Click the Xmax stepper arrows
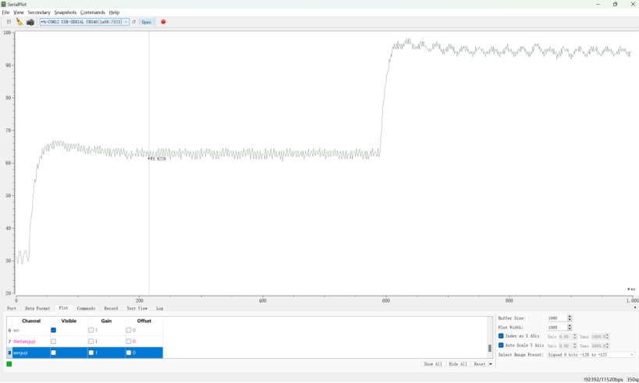The height and width of the screenshot is (383, 639). tap(607, 336)
